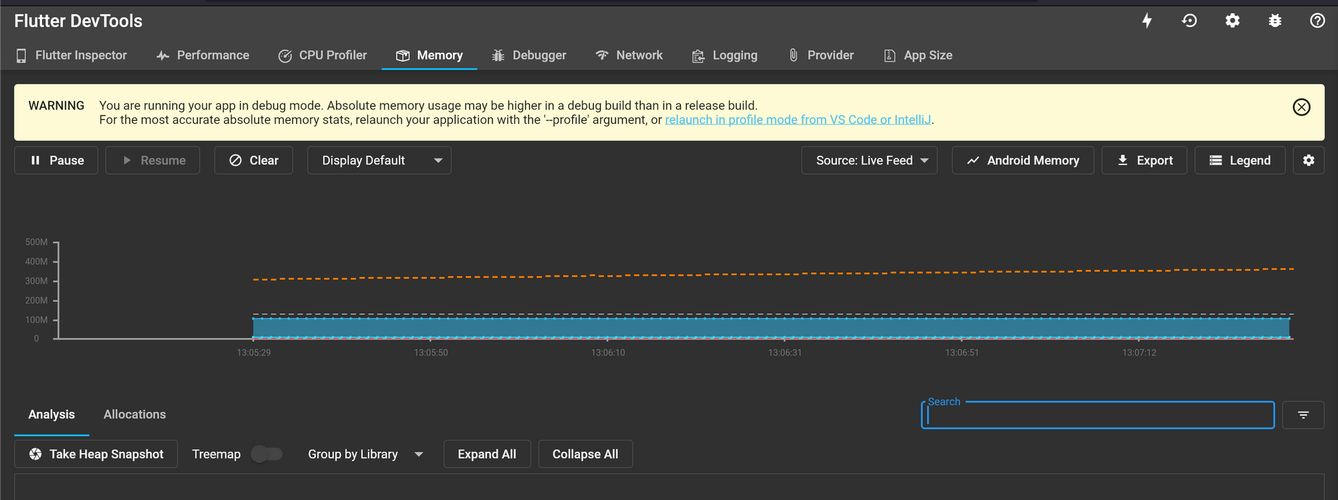Toggle the Treemap switch

267,454
